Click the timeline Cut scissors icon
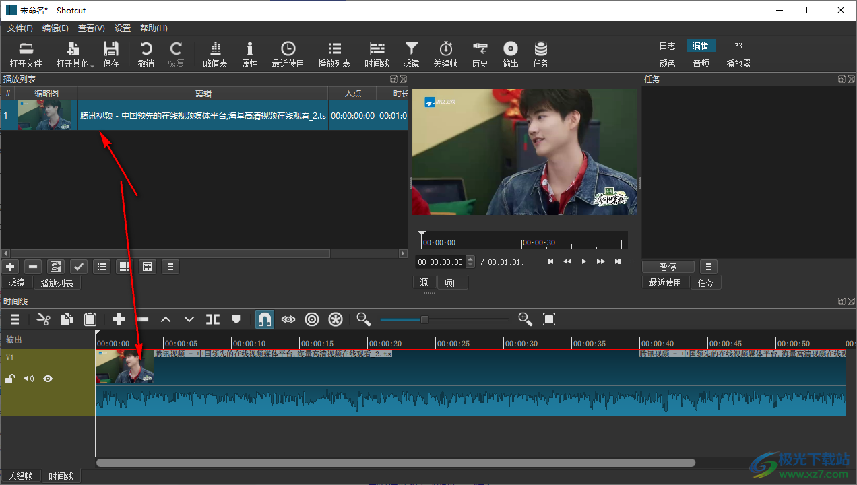Image resolution: width=857 pixels, height=485 pixels. coord(44,319)
